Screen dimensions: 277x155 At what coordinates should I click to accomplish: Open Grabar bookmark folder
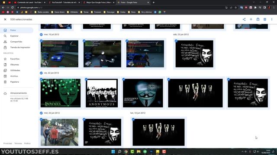click(x=121, y=12)
